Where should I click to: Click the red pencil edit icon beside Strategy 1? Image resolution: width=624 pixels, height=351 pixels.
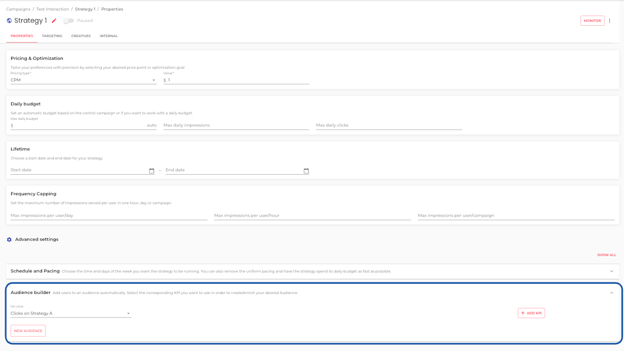54,21
